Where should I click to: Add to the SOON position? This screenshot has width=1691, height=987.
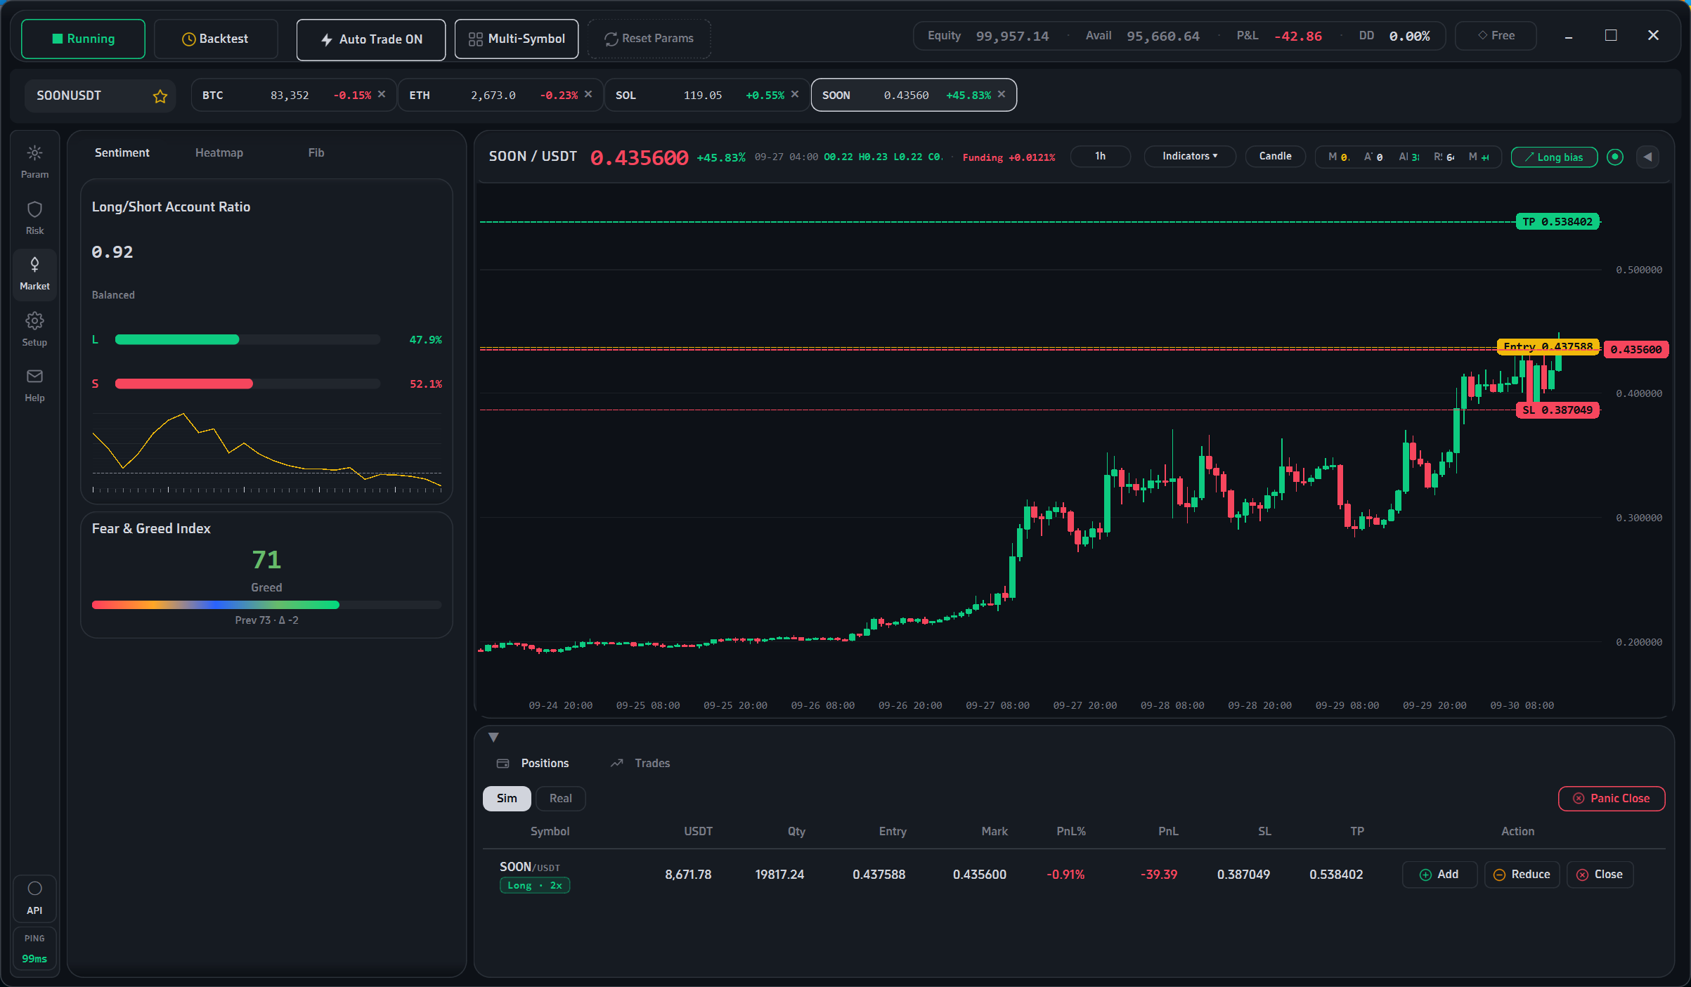pos(1439,874)
